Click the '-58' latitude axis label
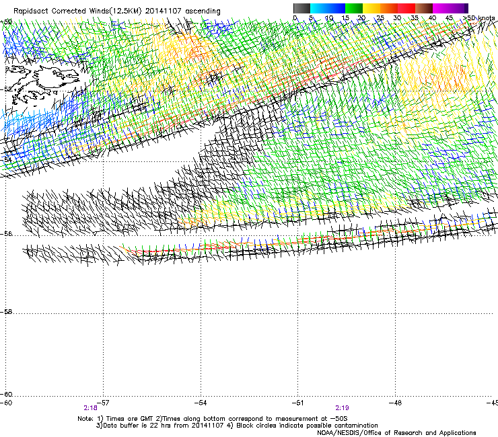 click(x=6, y=312)
